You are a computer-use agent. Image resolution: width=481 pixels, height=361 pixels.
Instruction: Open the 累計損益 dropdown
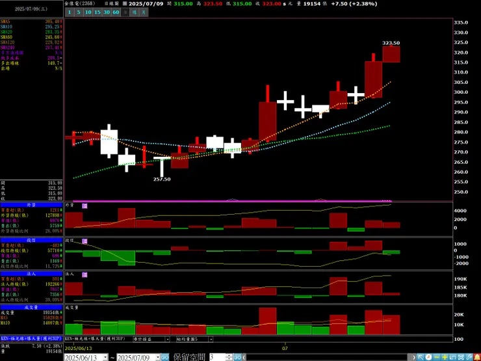click(x=168, y=339)
